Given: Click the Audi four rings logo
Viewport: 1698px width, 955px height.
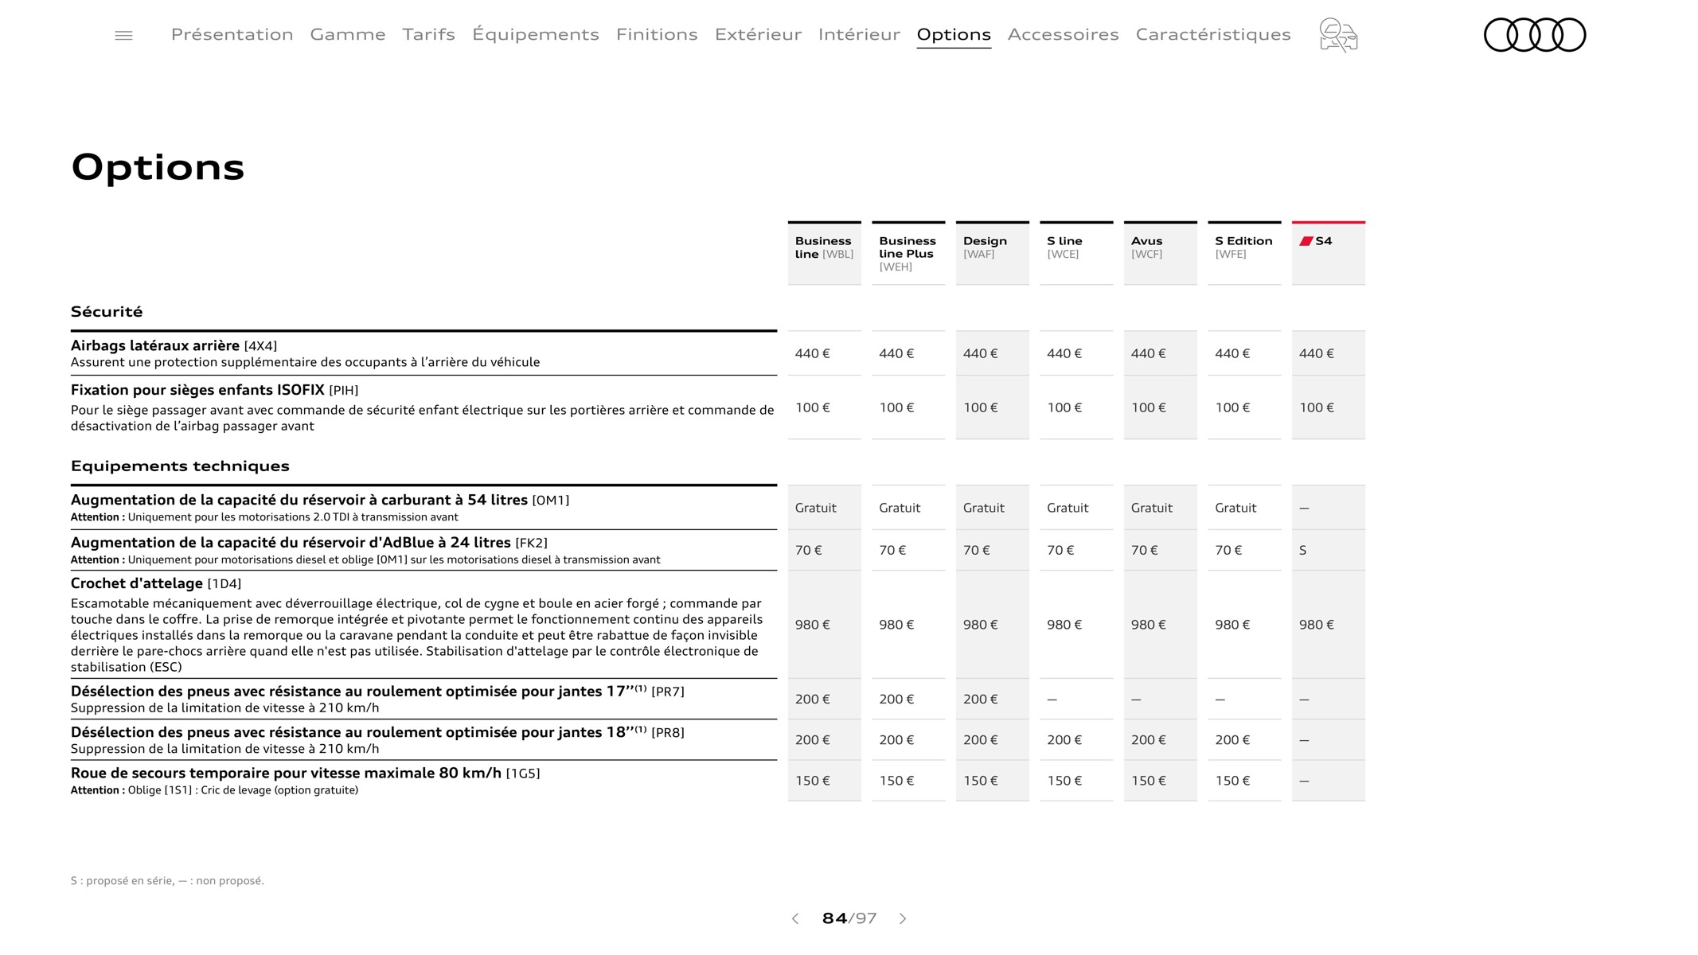Looking at the screenshot, I should 1535,35.
